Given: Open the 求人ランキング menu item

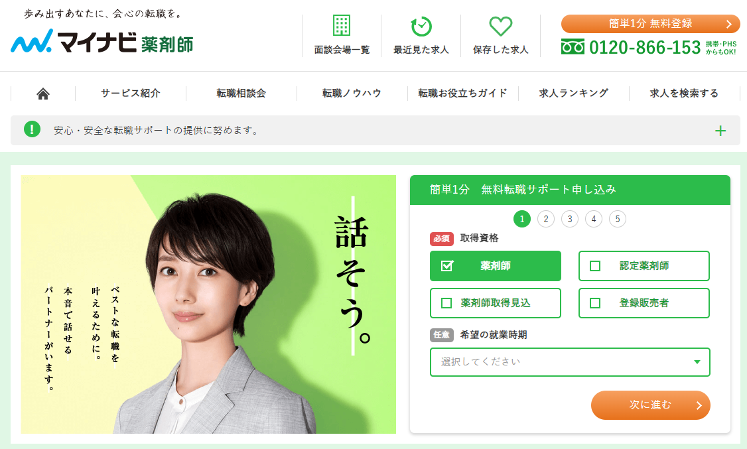Looking at the screenshot, I should coord(574,94).
